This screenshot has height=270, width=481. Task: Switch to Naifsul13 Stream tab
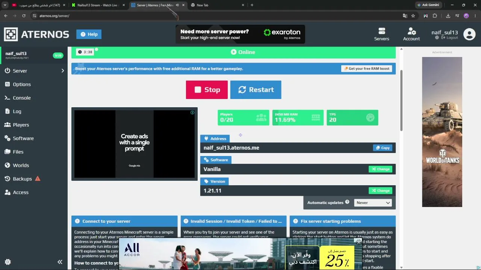pyautogui.click(x=98, y=5)
